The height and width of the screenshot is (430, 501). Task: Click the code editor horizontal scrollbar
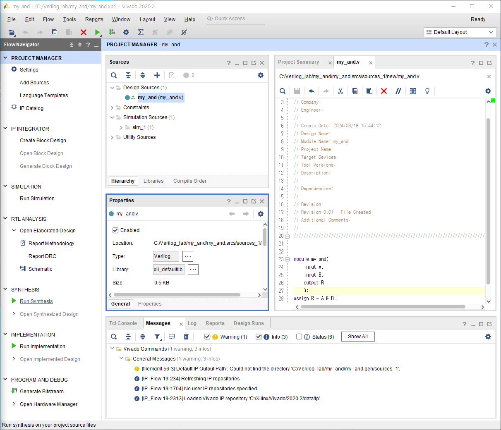[383, 307]
